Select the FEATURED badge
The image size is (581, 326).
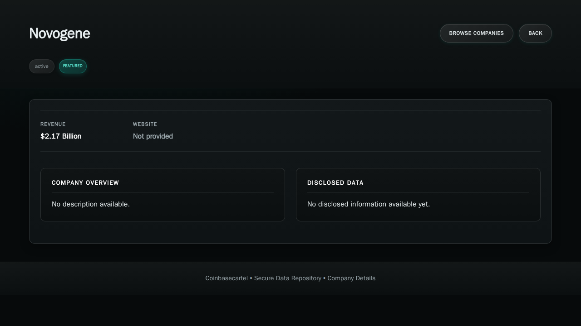click(x=73, y=66)
